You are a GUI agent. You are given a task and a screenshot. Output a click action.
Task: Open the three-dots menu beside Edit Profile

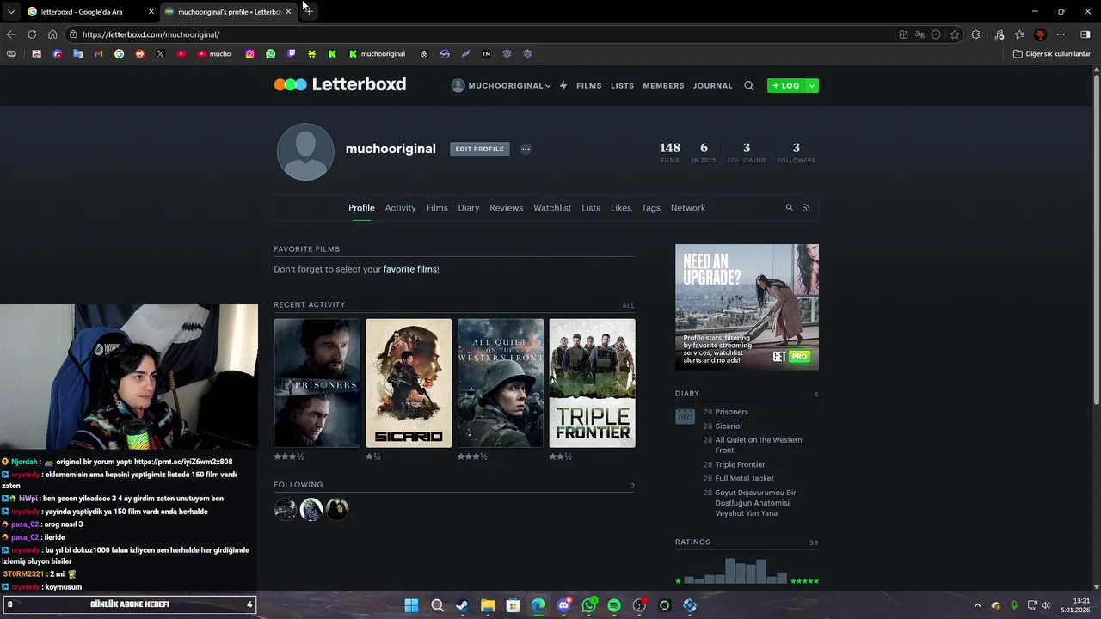[x=526, y=149]
